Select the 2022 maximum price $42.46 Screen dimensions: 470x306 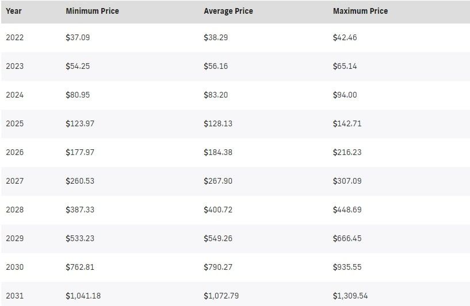coord(345,37)
